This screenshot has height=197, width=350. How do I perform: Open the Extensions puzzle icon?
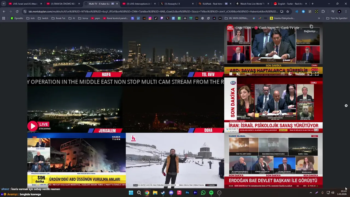[x=323, y=11]
